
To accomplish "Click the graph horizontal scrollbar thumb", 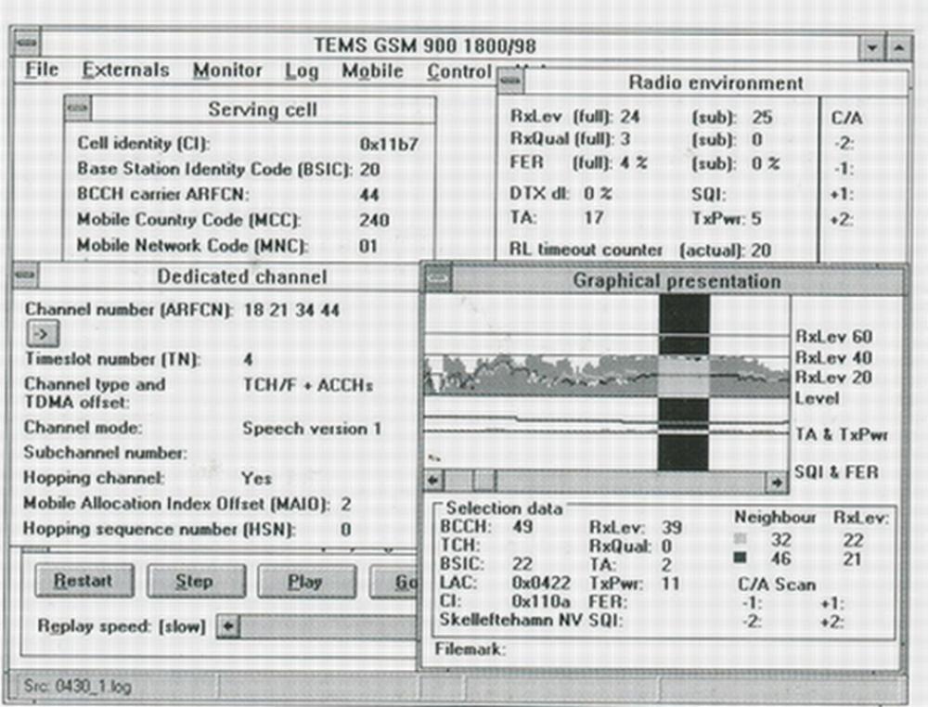I will coord(484,481).
